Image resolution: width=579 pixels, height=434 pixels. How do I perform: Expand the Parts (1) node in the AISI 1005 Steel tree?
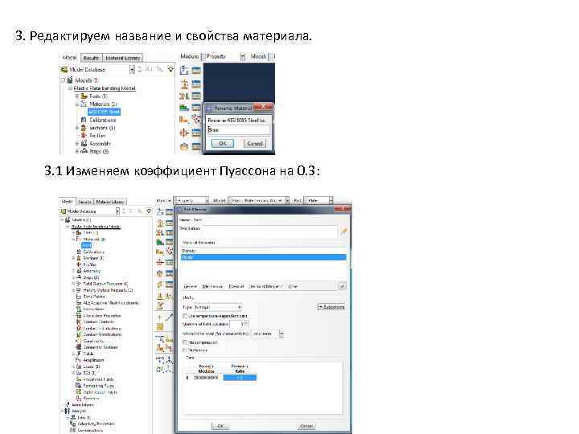click(x=77, y=96)
